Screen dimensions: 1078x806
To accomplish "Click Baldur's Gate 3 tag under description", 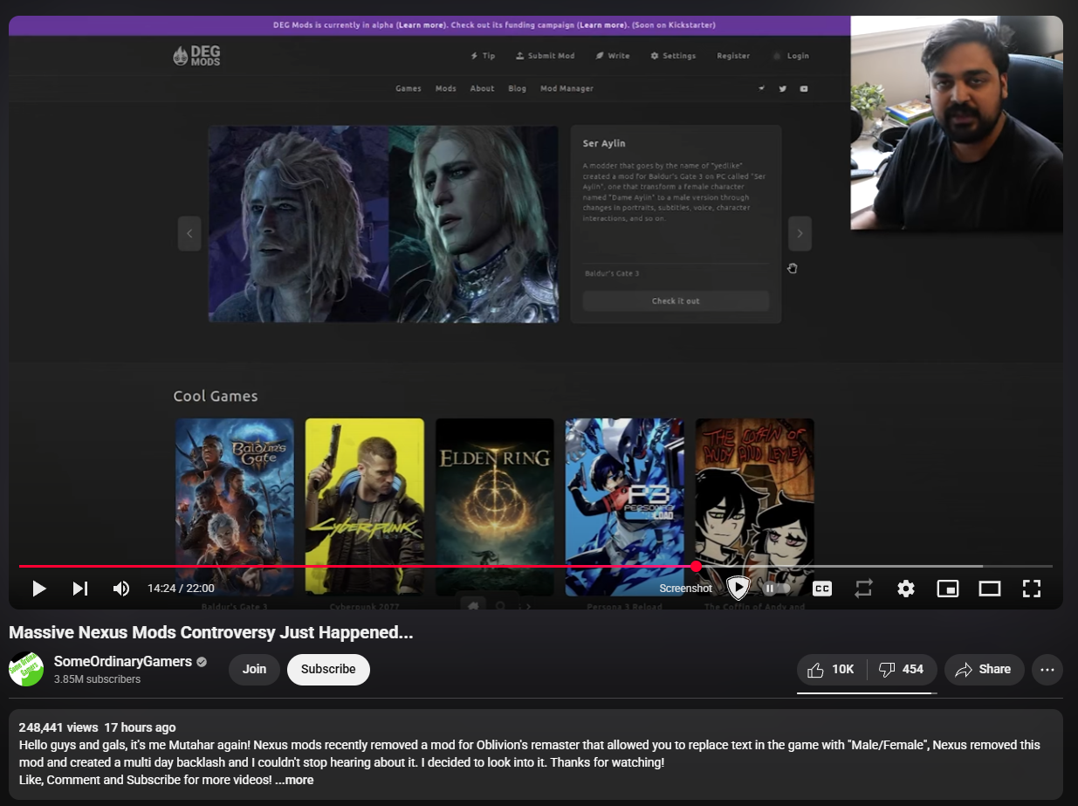I will point(612,273).
